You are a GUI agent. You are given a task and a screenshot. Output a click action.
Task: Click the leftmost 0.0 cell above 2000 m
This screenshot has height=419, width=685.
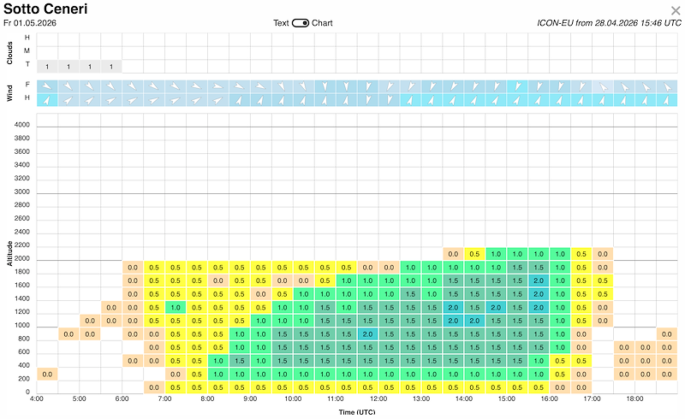[x=453, y=254]
